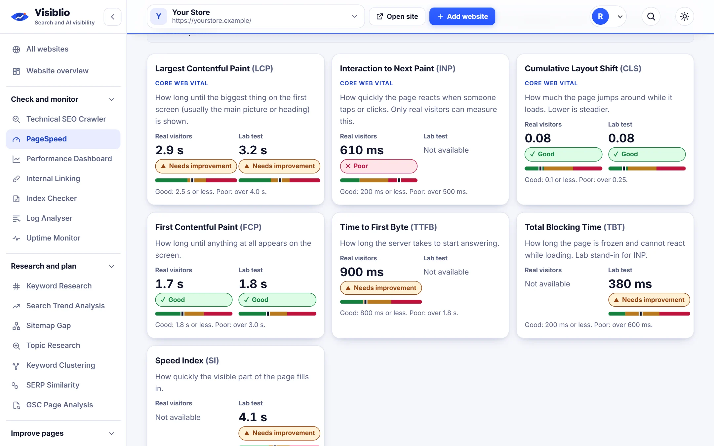Image resolution: width=714 pixels, height=446 pixels.
Task: Open Keyword Research
Action: pos(63,286)
